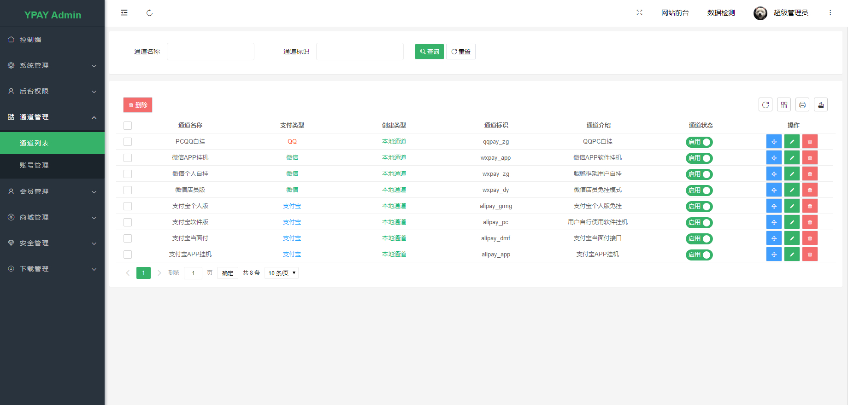Click the green 查询 search button
The width and height of the screenshot is (848, 405).
point(429,52)
